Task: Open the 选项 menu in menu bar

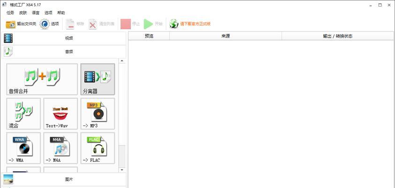Action: [48, 13]
